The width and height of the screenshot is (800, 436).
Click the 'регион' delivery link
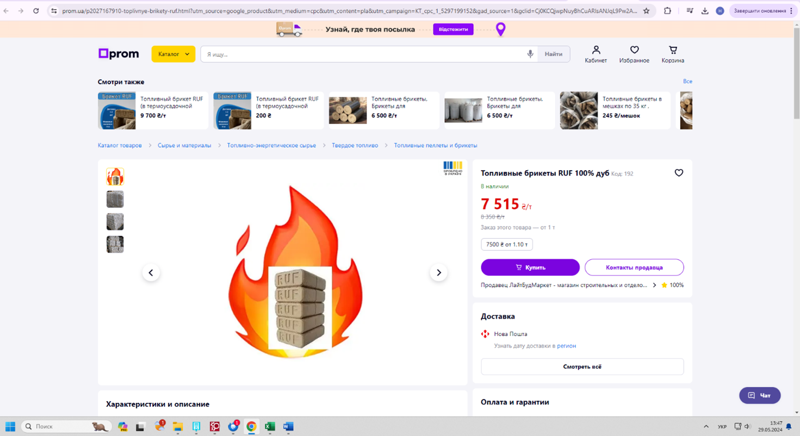566,346
